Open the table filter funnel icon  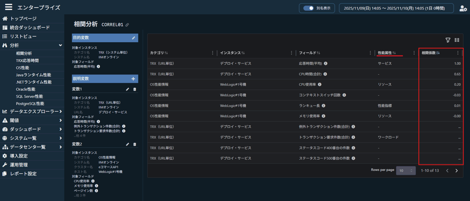(x=448, y=40)
